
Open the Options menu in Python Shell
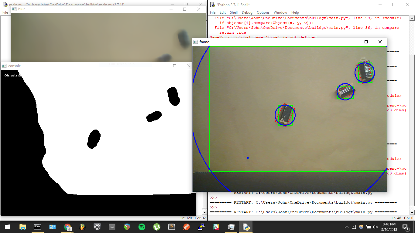coord(263,12)
